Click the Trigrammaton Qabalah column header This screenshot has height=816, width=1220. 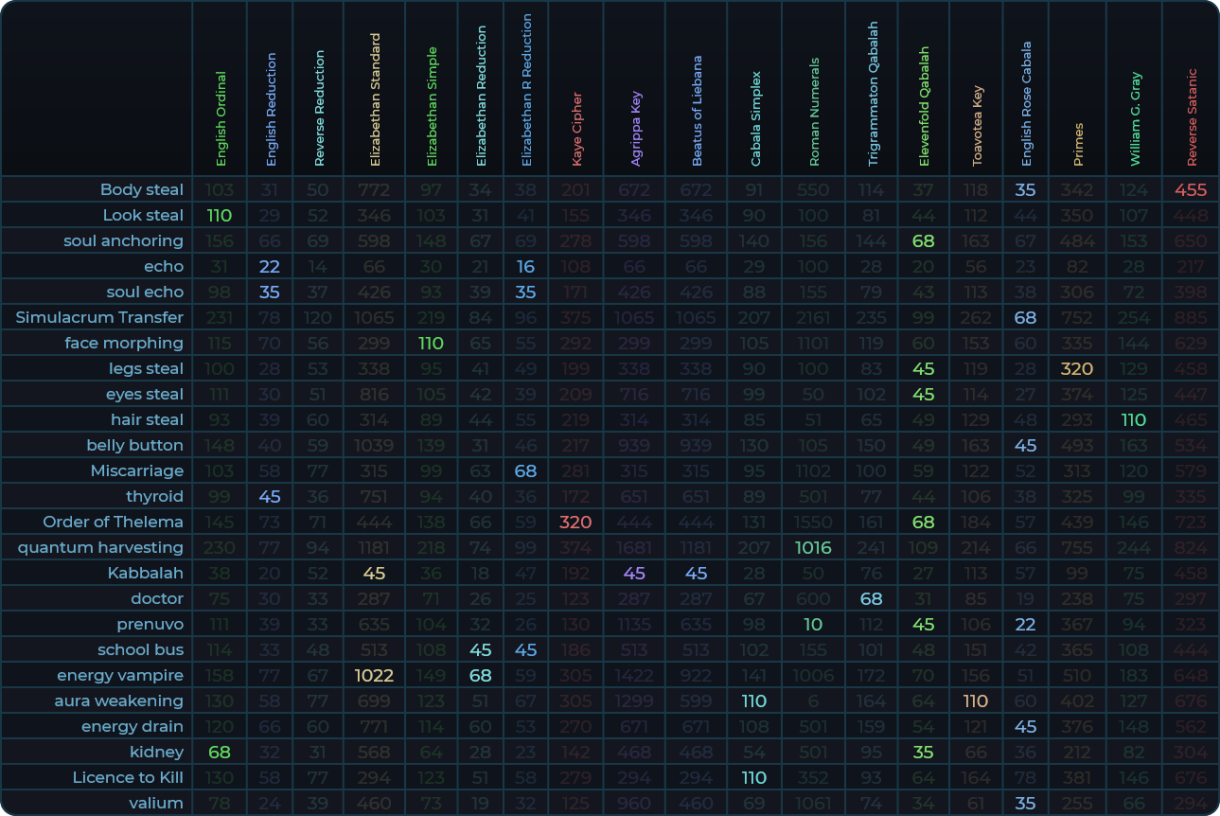(x=873, y=95)
